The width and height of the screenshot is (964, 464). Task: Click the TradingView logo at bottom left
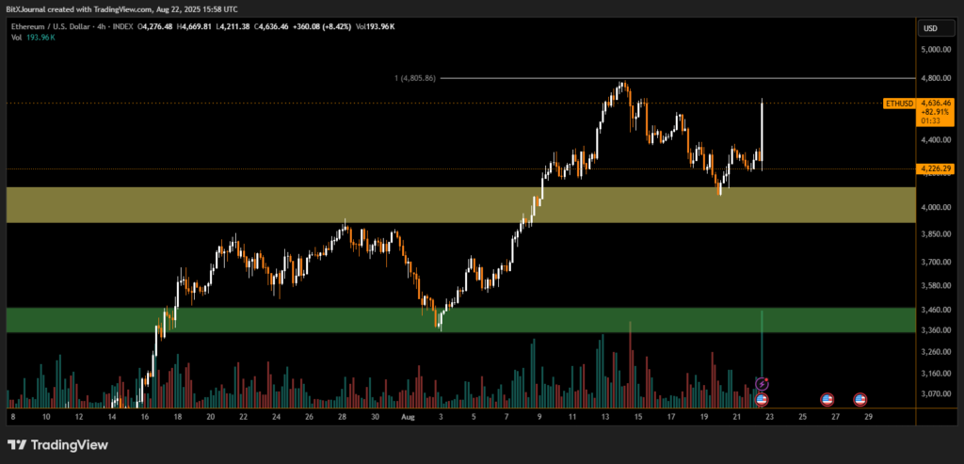point(56,444)
